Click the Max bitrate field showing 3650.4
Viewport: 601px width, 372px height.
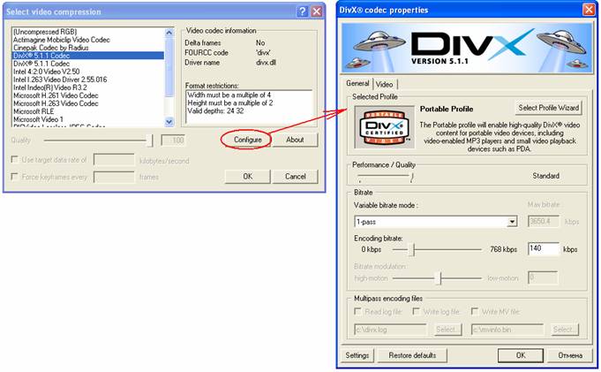coord(544,222)
